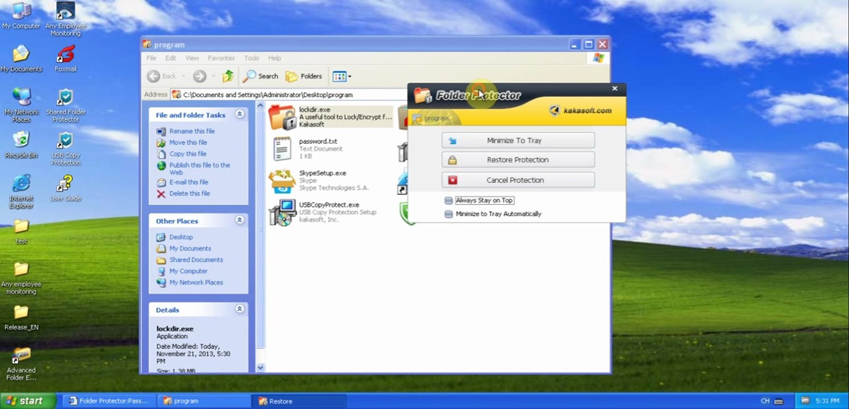Open the File menu
The height and width of the screenshot is (409, 849).
pyautogui.click(x=151, y=58)
